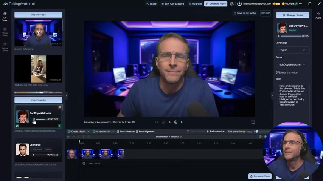The height and width of the screenshot is (181, 323).
Task: Select the video clip on the timeline track
Action: click(102, 154)
